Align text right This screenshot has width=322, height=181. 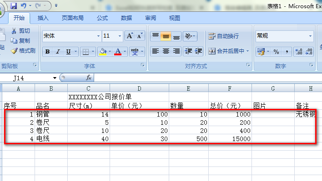(176, 51)
